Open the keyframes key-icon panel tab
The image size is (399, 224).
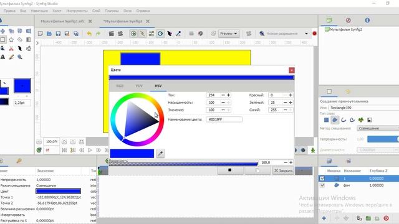pos(19,161)
